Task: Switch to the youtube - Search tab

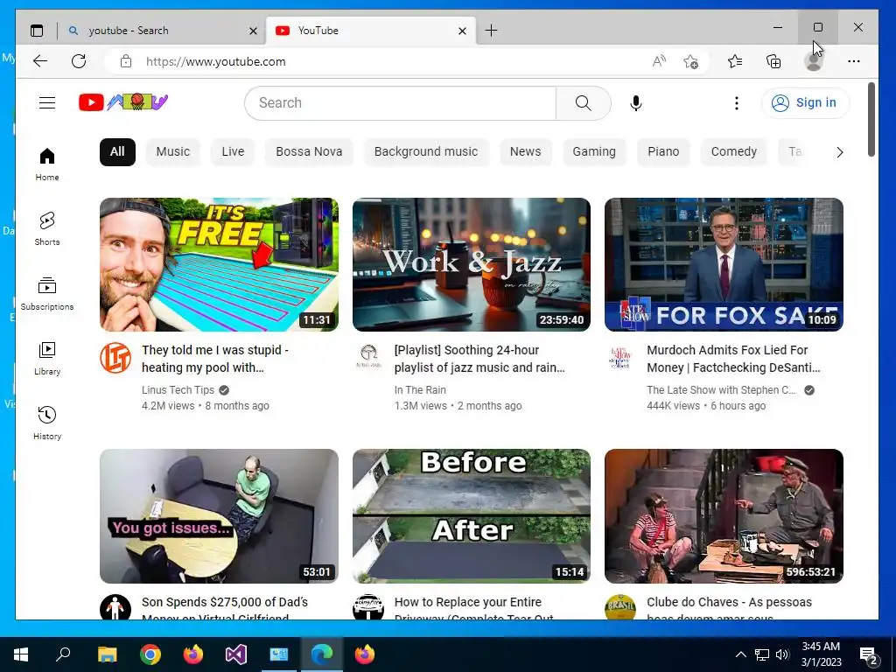Action: point(162,31)
